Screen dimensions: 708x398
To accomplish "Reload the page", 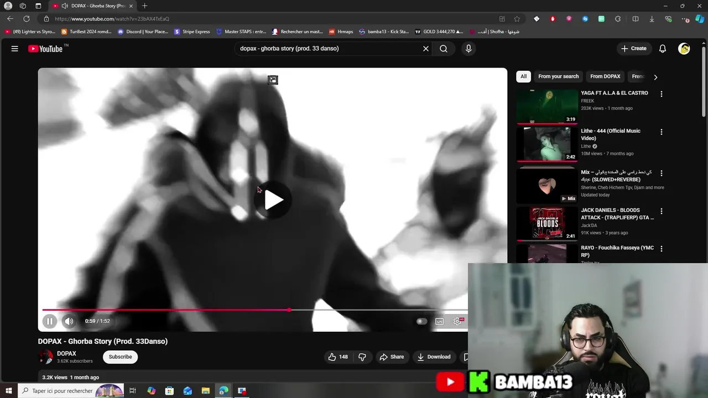I will pos(26,19).
